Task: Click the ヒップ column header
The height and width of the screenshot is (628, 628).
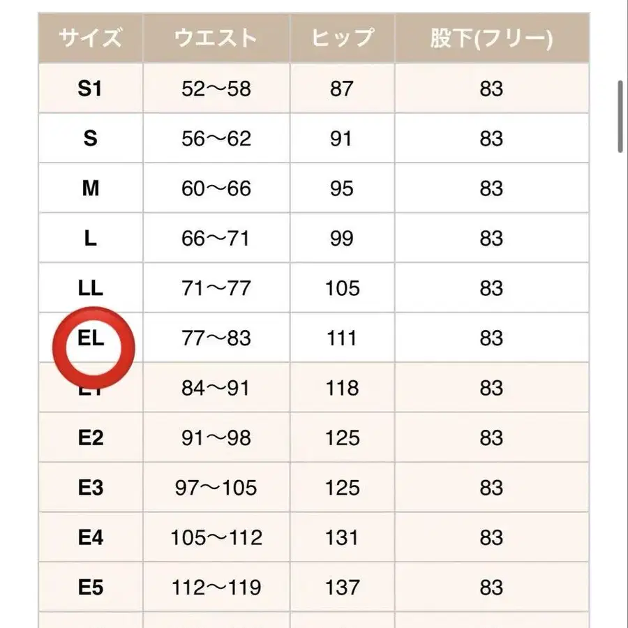Action: tap(342, 38)
